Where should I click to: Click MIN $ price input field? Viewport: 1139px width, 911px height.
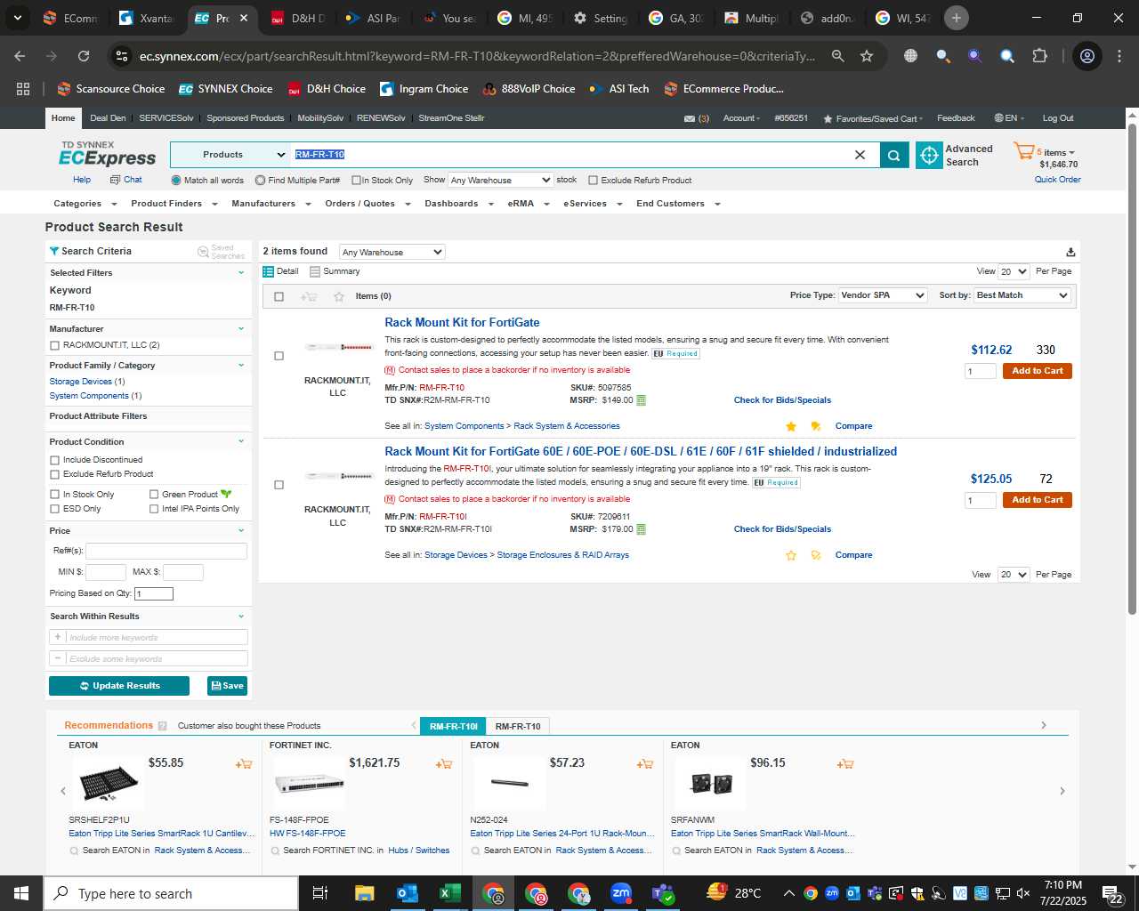106,572
